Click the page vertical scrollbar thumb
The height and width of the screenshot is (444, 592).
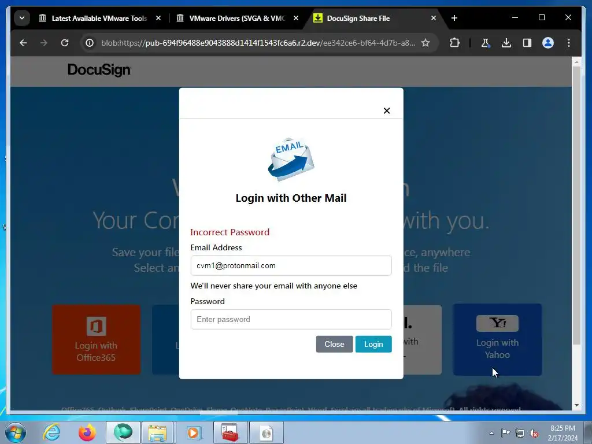(x=576, y=205)
